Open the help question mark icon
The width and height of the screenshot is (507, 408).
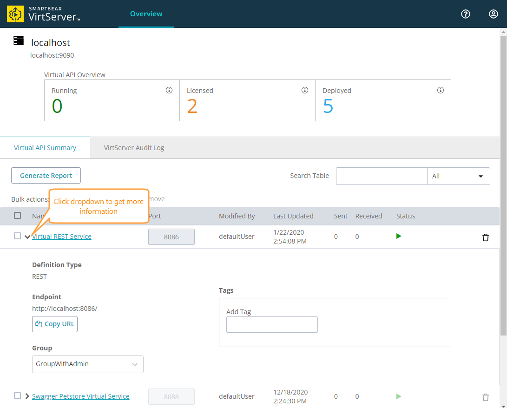[466, 14]
